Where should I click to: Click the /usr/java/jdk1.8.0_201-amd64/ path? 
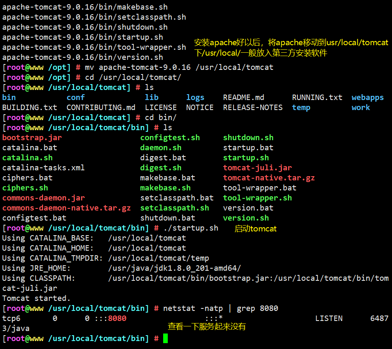coord(174,268)
